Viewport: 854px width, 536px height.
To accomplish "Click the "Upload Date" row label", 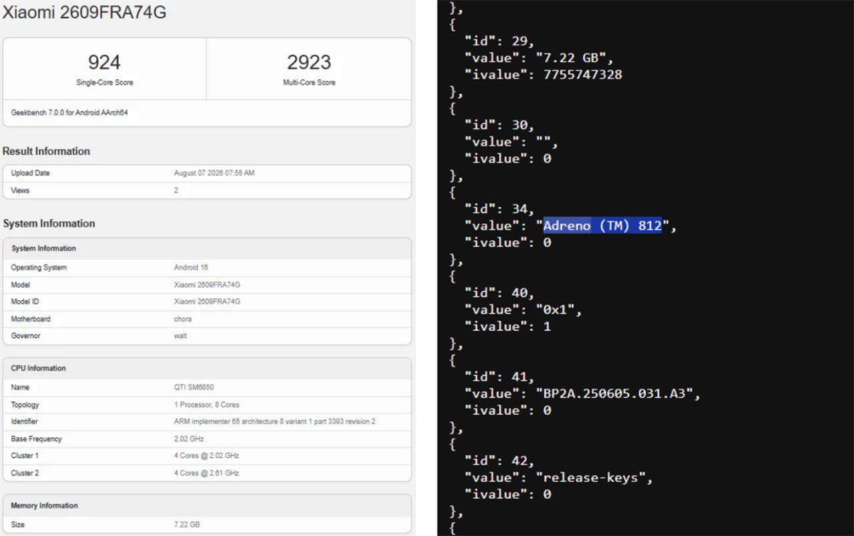I will pos(31,173).
